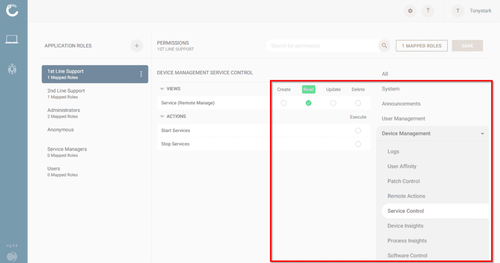Click the permission search magnifier icon
500x263 pixels.
pos(384,45)
